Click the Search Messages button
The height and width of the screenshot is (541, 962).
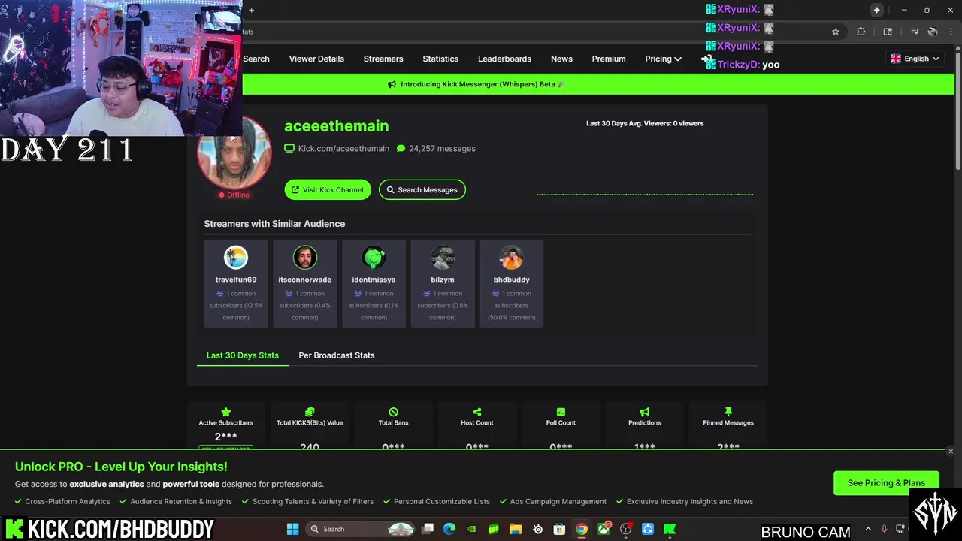click(422, 190)
